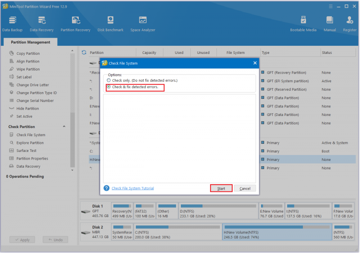Image resolution: width=360 pixels, height=253 pixels.
Task: Open Check File System Tutorial link
Action: click(x=133, y=188)
